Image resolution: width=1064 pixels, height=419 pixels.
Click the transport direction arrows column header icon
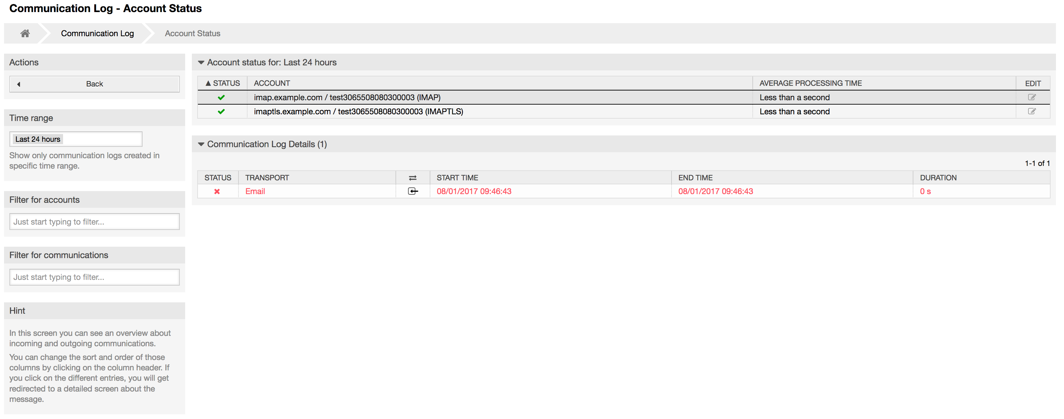click(412, 177)
